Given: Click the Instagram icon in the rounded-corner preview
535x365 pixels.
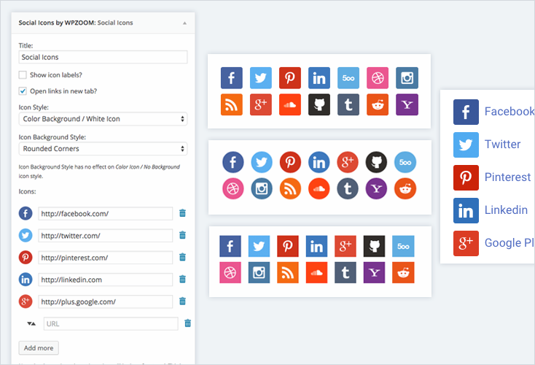Looking at the screenshot, I should [x=407, y=78].
